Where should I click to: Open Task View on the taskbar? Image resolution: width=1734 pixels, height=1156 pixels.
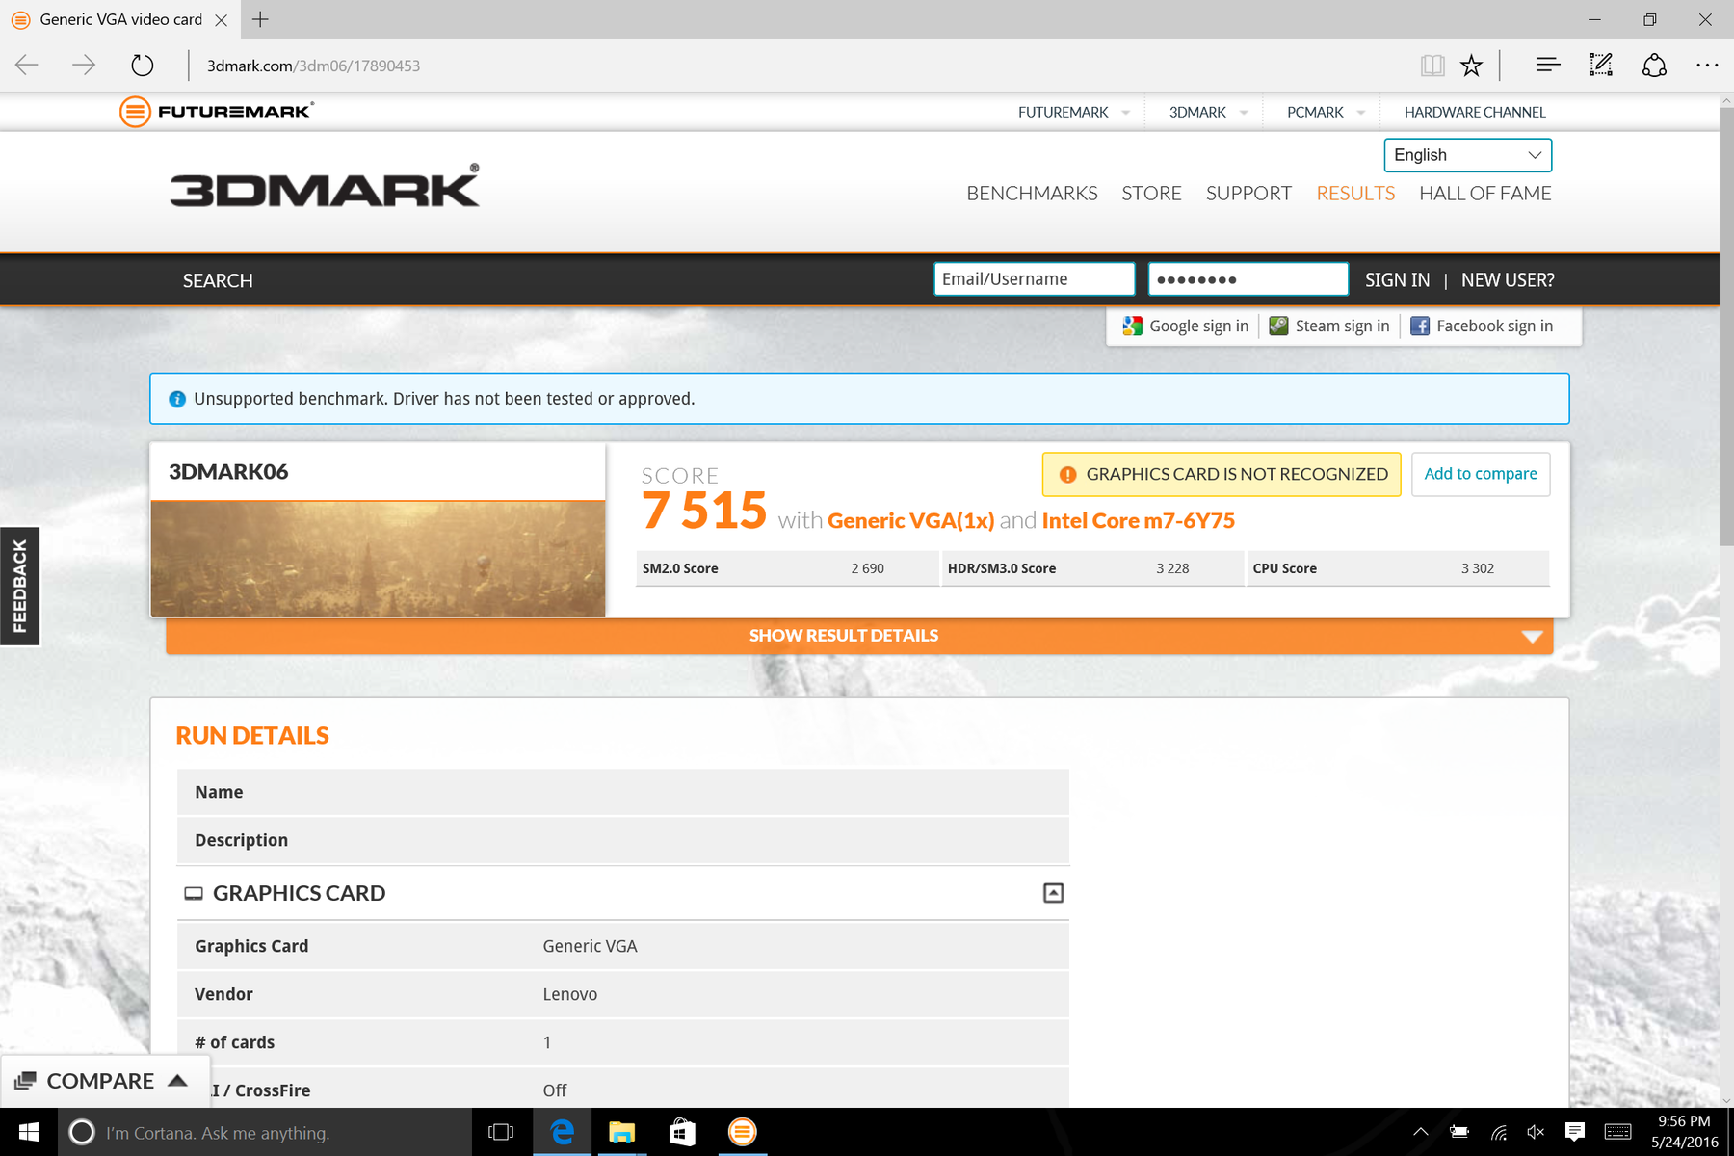click(x=501, y=1132)
